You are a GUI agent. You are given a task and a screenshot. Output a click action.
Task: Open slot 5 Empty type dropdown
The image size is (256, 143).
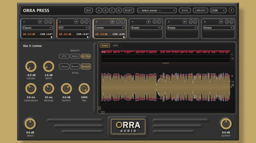(x=182, y=28)
